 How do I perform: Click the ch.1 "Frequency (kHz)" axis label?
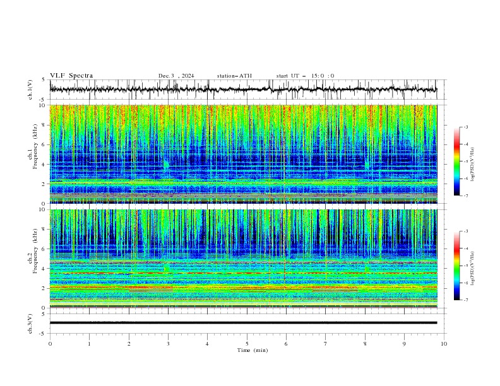35,146
